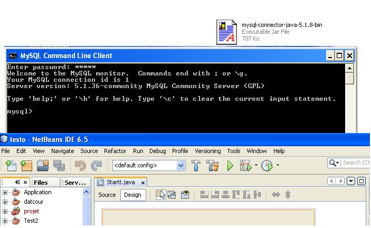
Task: Expand the Application project node
Action: 5,192
